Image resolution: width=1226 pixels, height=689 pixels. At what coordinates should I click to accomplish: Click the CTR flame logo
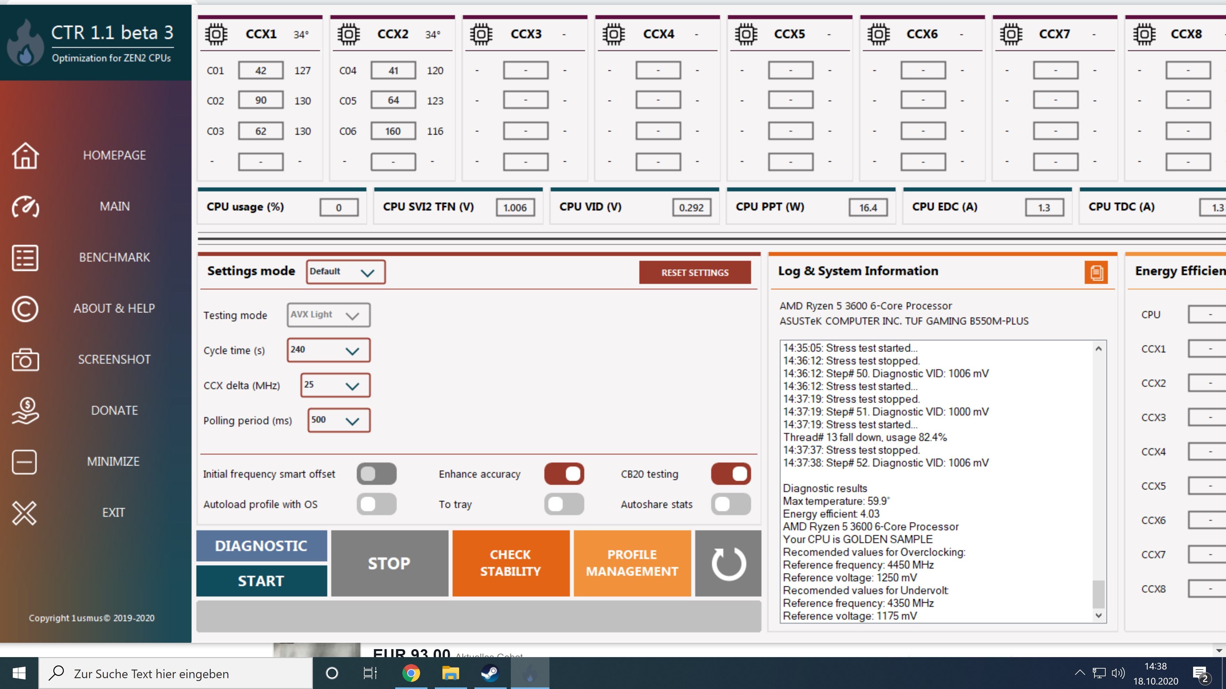(x=25, y=43)
